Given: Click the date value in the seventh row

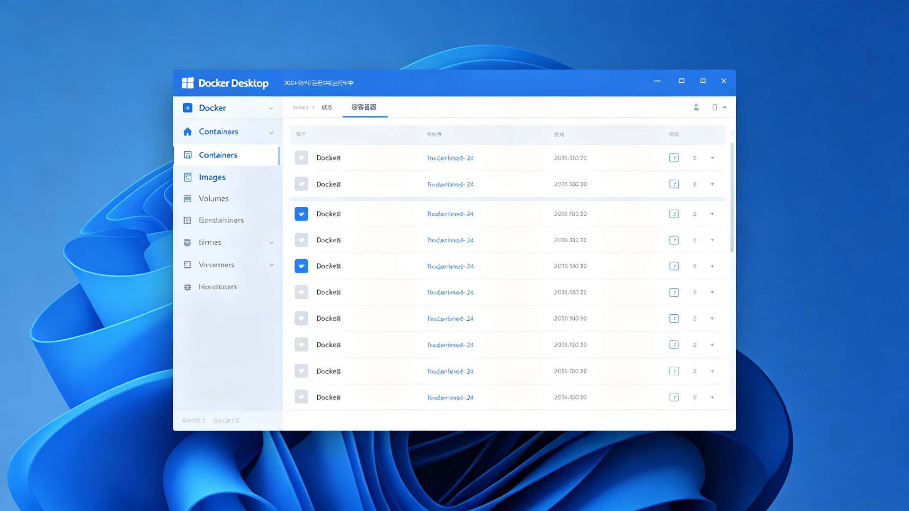Looking at the screenshot, I should [570, 318].
